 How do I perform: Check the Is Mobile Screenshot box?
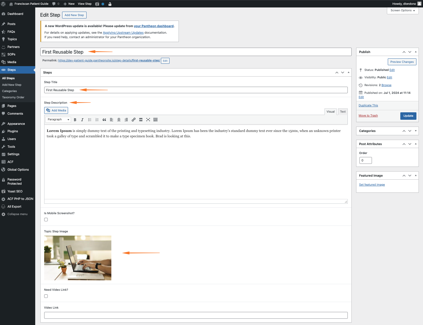(x=46, y=220)
